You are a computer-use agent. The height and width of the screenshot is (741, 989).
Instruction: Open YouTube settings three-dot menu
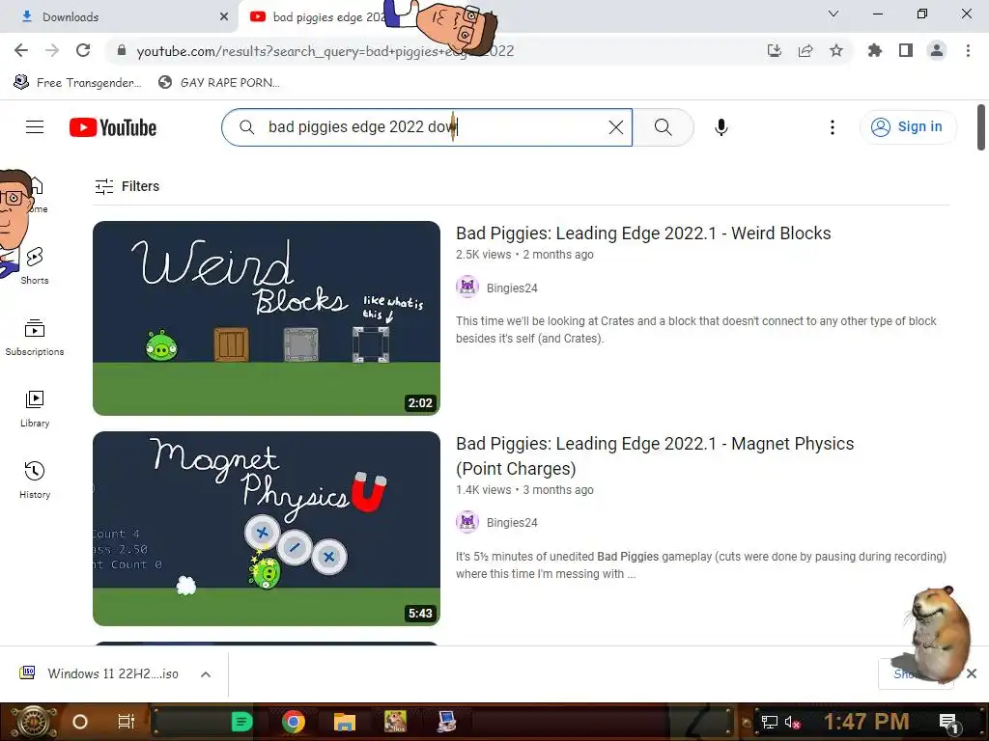833,127
